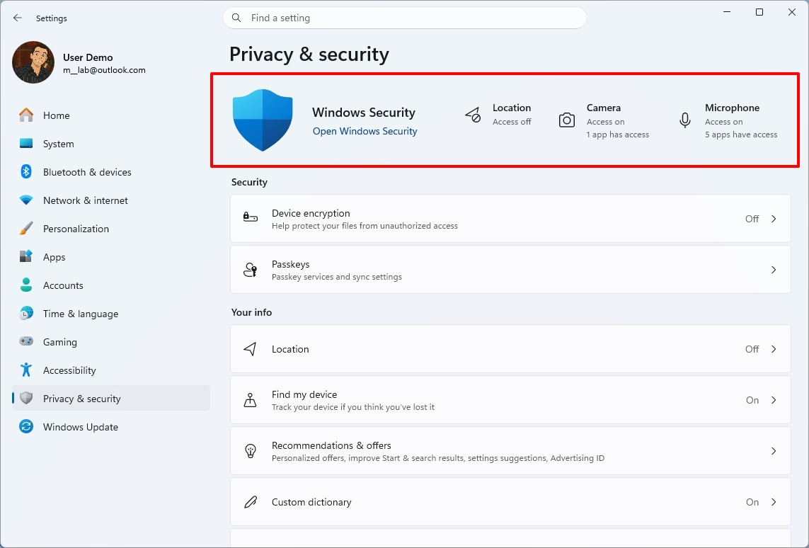Click the Privacy & security shield icon
This screenshot has width=809, height=548.
point(26,398)
